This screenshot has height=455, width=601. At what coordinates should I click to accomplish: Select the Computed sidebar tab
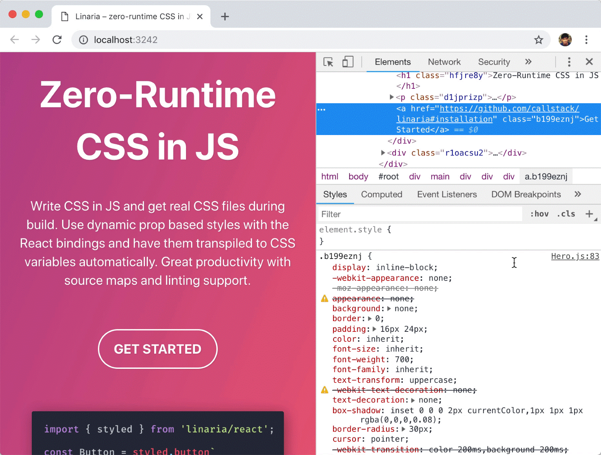[381, 194]
